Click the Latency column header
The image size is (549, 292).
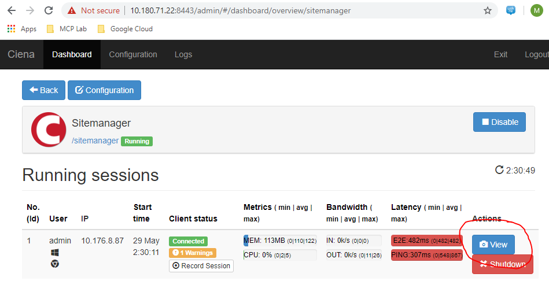tap(426, 213)
